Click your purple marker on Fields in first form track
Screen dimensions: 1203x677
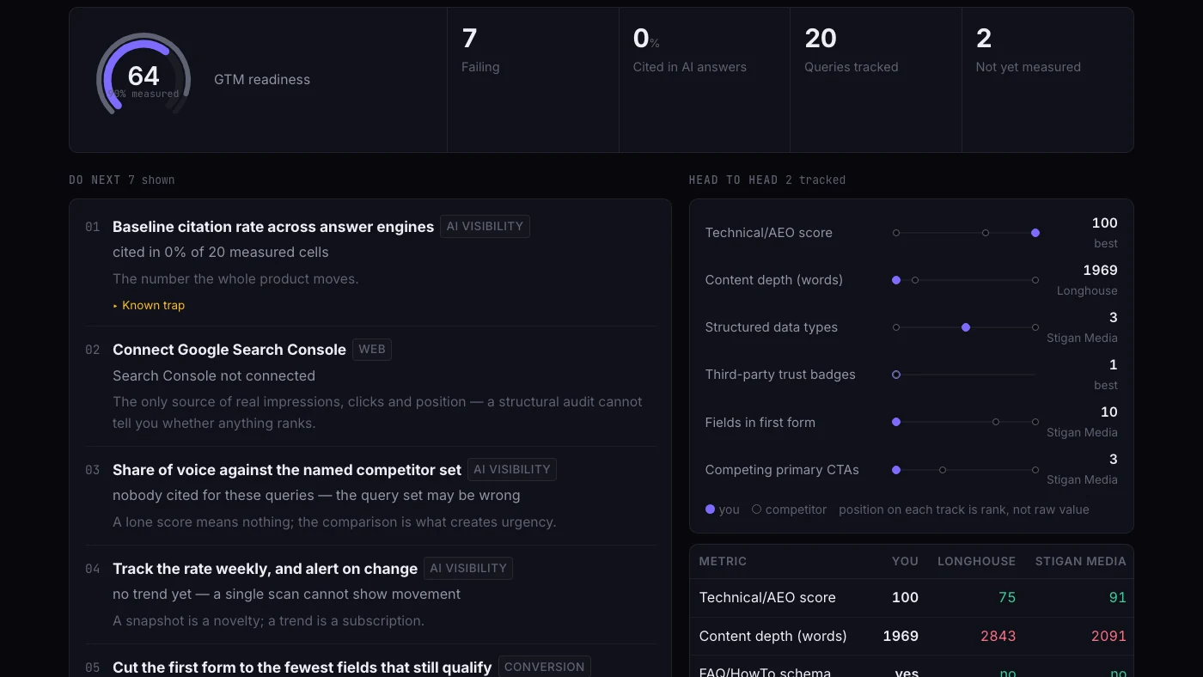click(896, 422)
